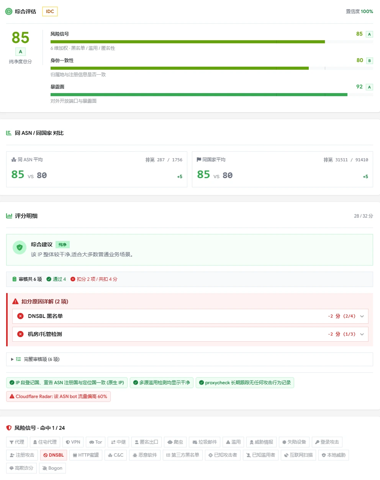
Task: Click the green check icon beside 通过 4
Action: pos(49,279)
